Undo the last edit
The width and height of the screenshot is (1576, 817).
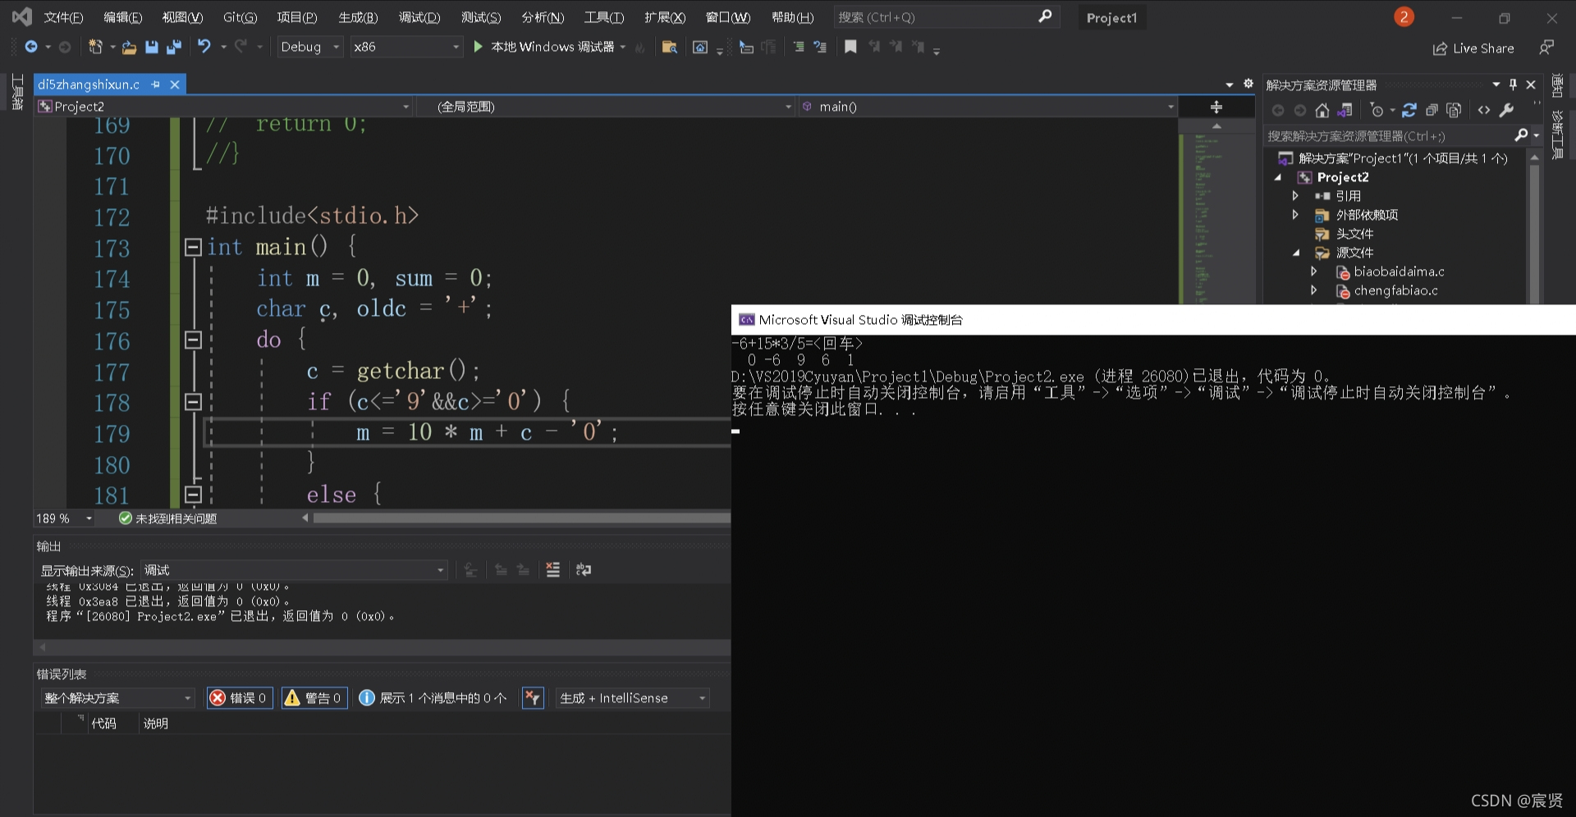point(204,48)
